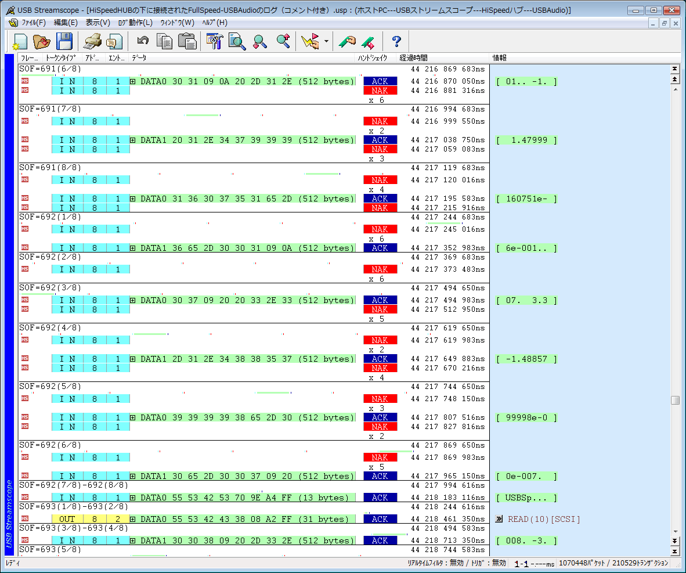Click the トークンタイプ column header
This screenshot has width=686, height=573.
pyautogui.click(x=62, y=58)
